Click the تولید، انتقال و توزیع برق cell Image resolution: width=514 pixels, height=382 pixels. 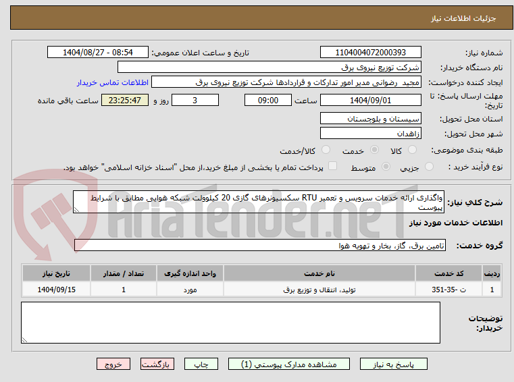[319, 290]
